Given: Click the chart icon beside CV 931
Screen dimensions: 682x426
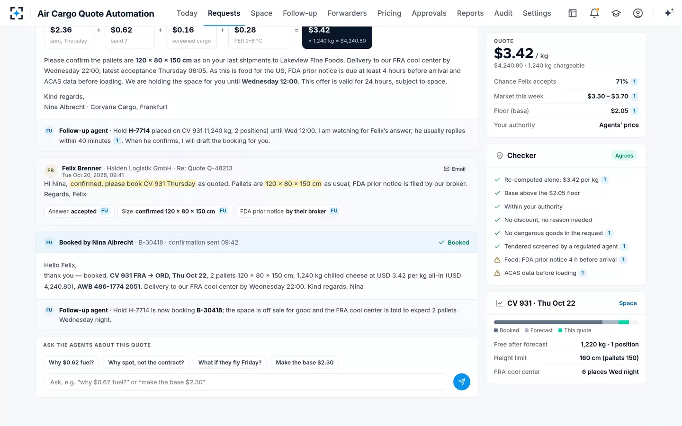Looking at the screenshot, I should pyautogui.click(x=499, y=303).
